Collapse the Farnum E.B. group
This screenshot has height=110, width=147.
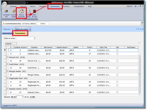(x=7, y=57)
